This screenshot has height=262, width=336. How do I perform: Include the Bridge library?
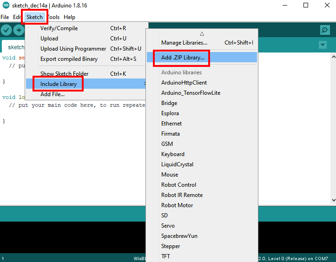point(202,103)
